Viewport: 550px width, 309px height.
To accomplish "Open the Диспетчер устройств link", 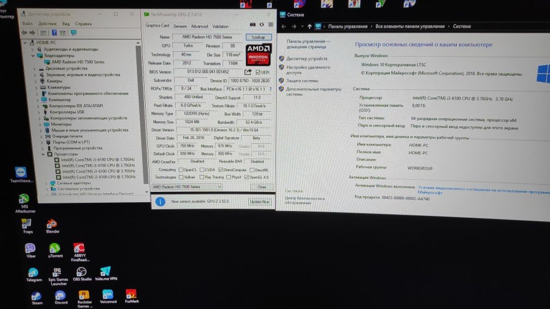I will click(x=307, y=59).
